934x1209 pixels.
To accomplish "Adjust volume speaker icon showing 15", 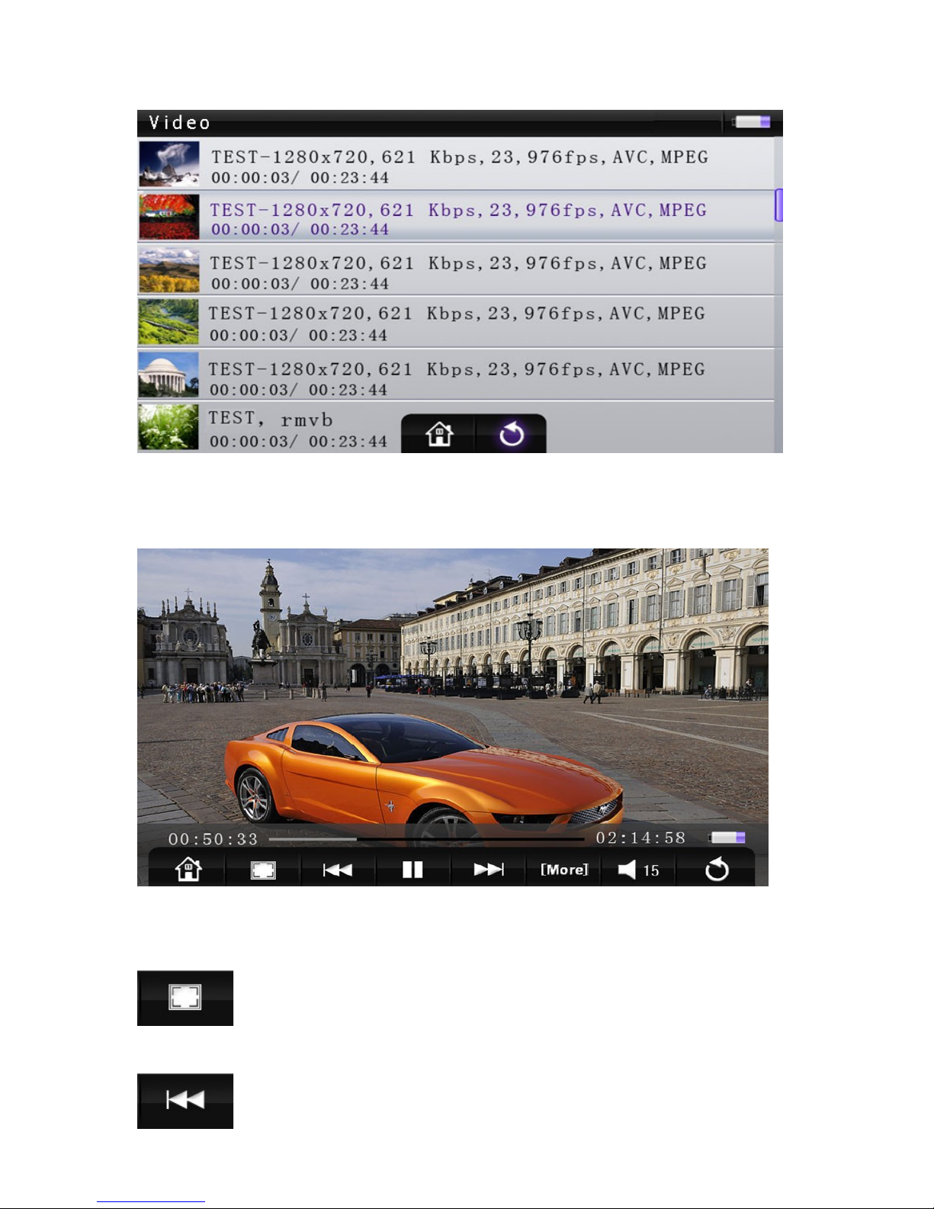I will [638, 870].
